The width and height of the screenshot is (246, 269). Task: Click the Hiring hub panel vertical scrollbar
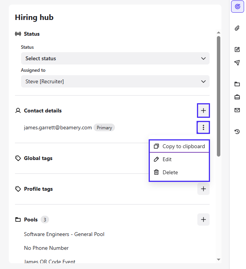click(218, 96)
